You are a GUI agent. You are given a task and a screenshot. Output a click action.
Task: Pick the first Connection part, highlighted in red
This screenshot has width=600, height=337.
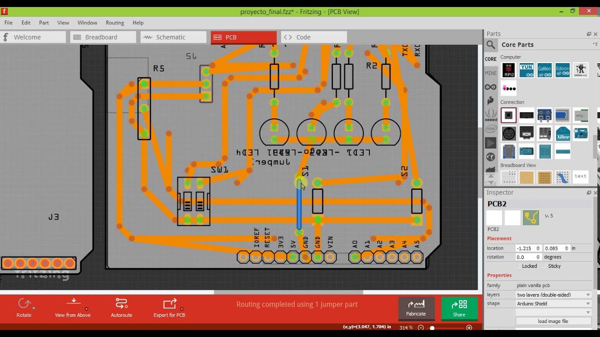pyautogui.click(x=509, y=115)
